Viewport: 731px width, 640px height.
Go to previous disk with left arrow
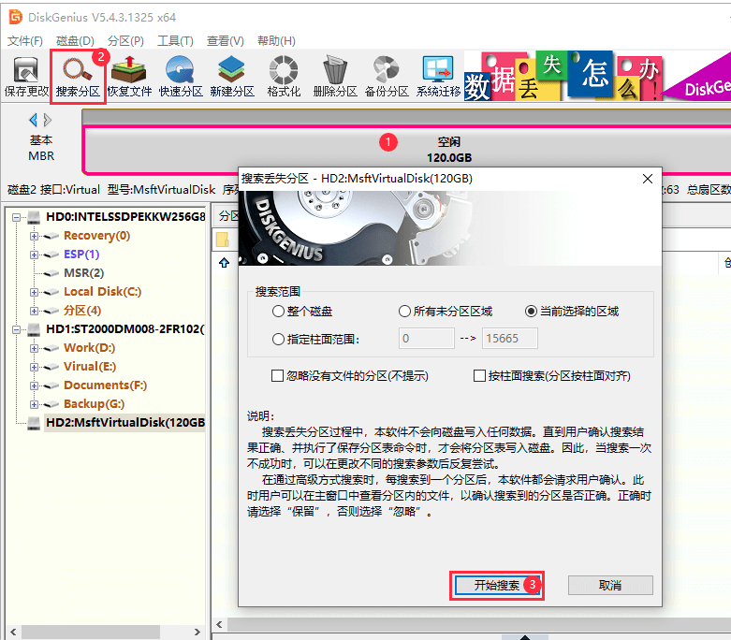tap(33, 120)
